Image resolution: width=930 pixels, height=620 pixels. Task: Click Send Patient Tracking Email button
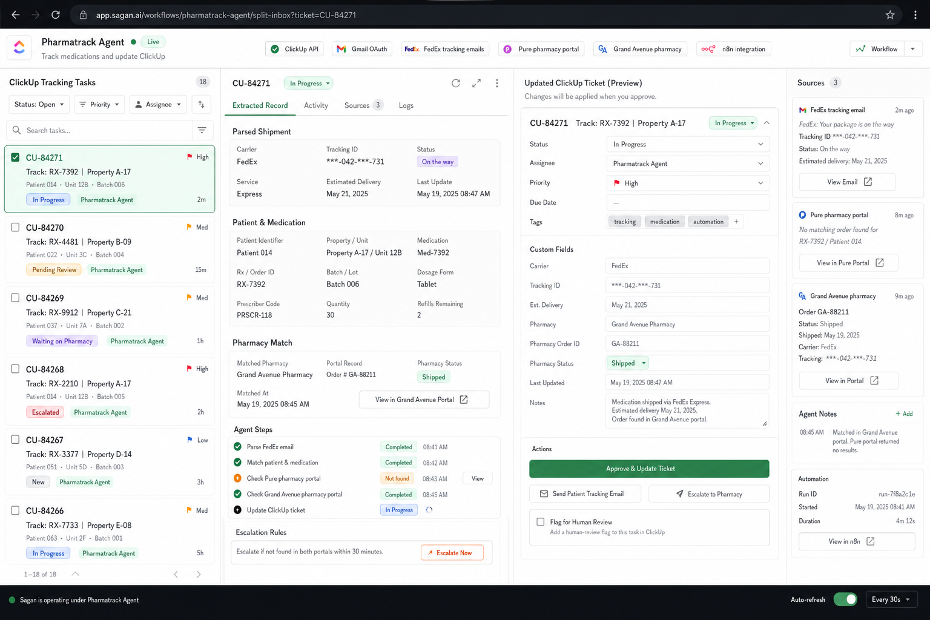(585, 494)
